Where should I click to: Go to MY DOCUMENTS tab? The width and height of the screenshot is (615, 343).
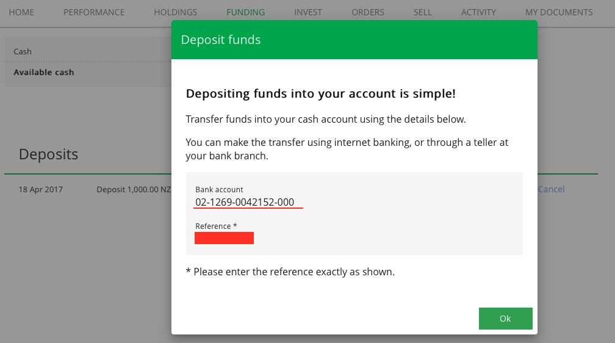point(559,12)
